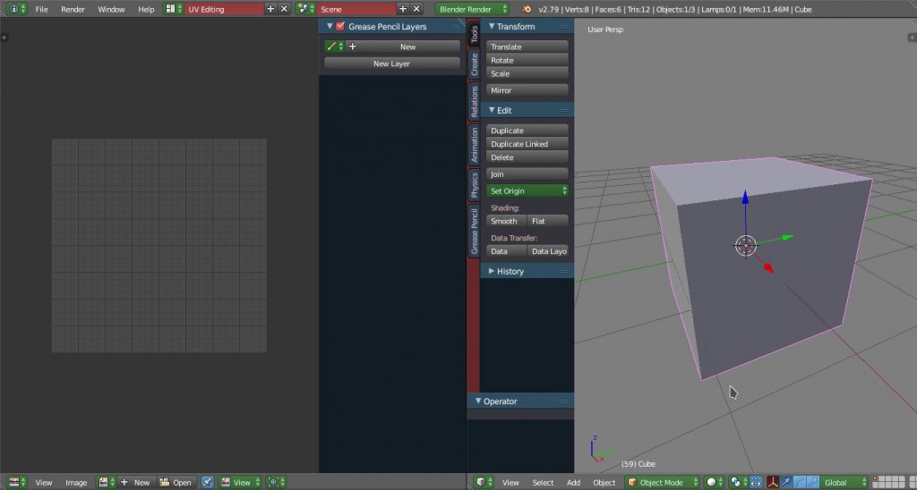Click the add new screen layout plus icon

tap(271, 9)
